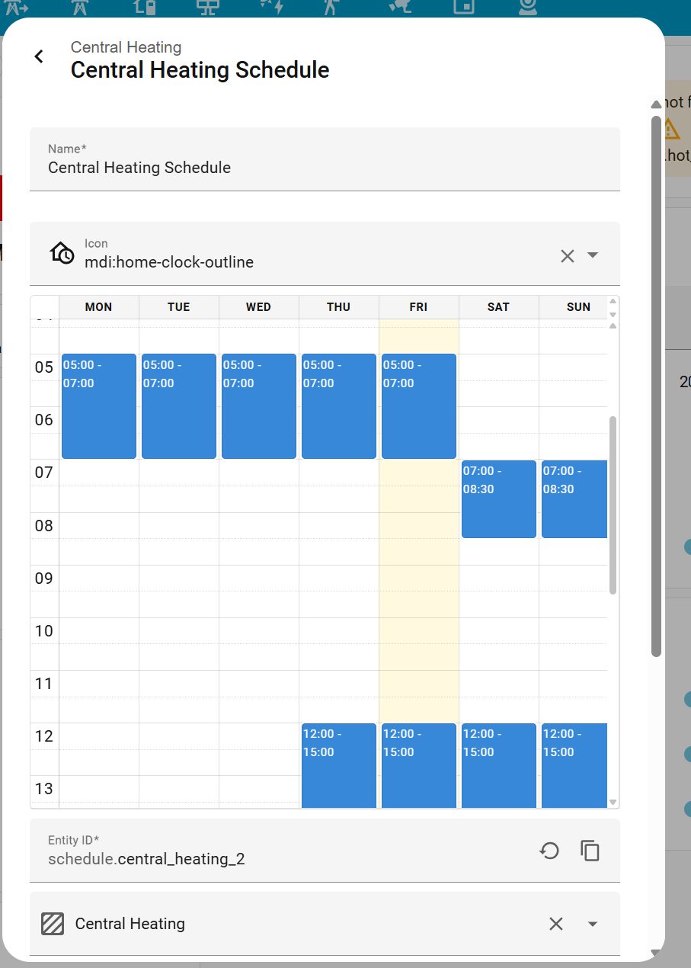The image size is (691, 968).
Task: Reset the Entity ID to default
Action: tap(549, 851)
